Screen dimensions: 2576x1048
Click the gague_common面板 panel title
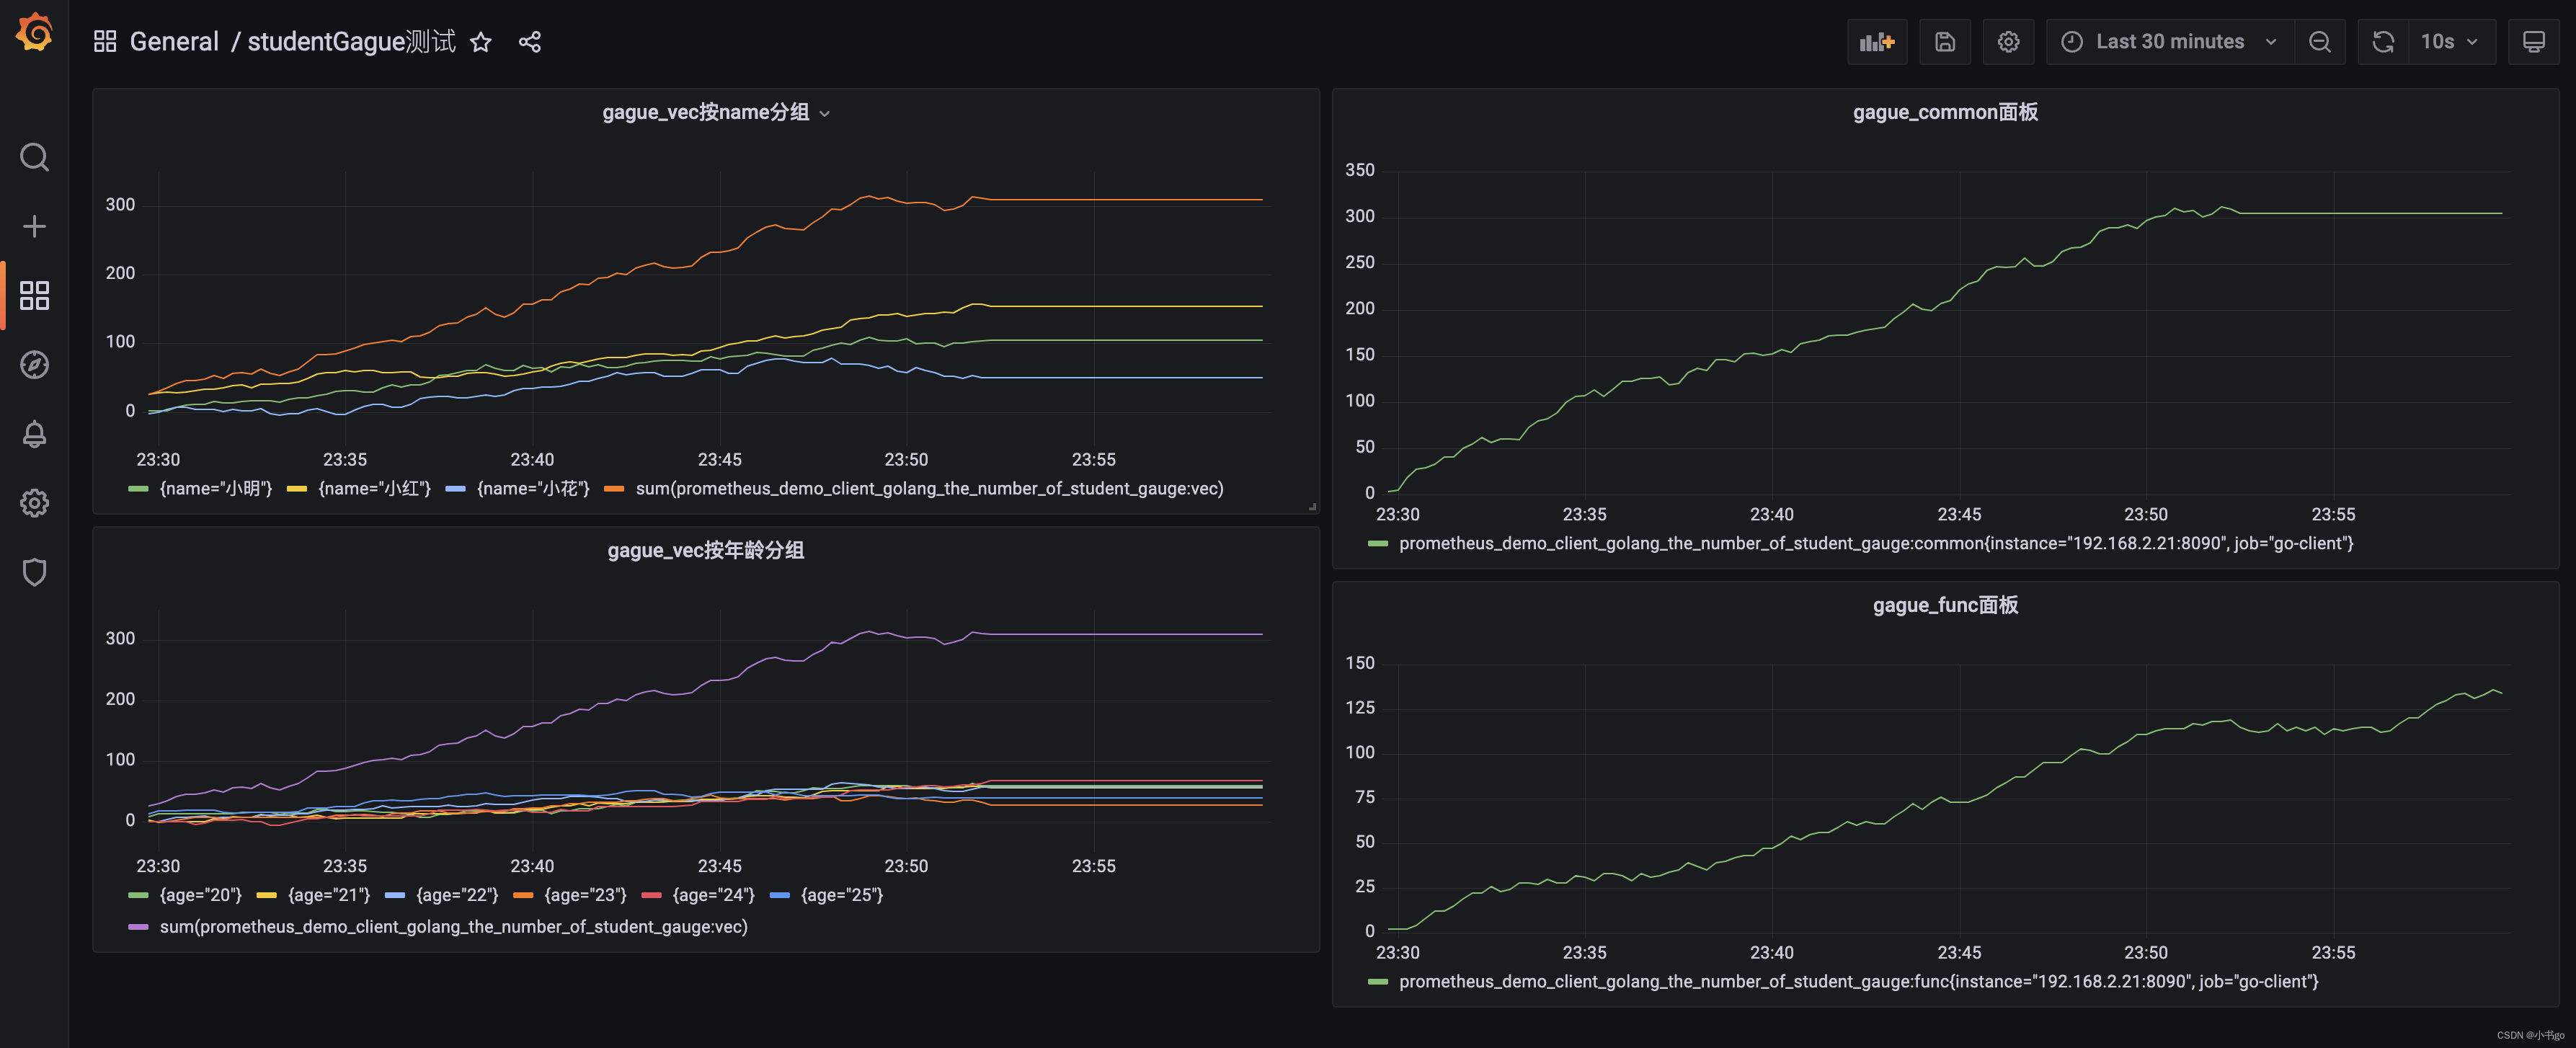[1944, 112]
